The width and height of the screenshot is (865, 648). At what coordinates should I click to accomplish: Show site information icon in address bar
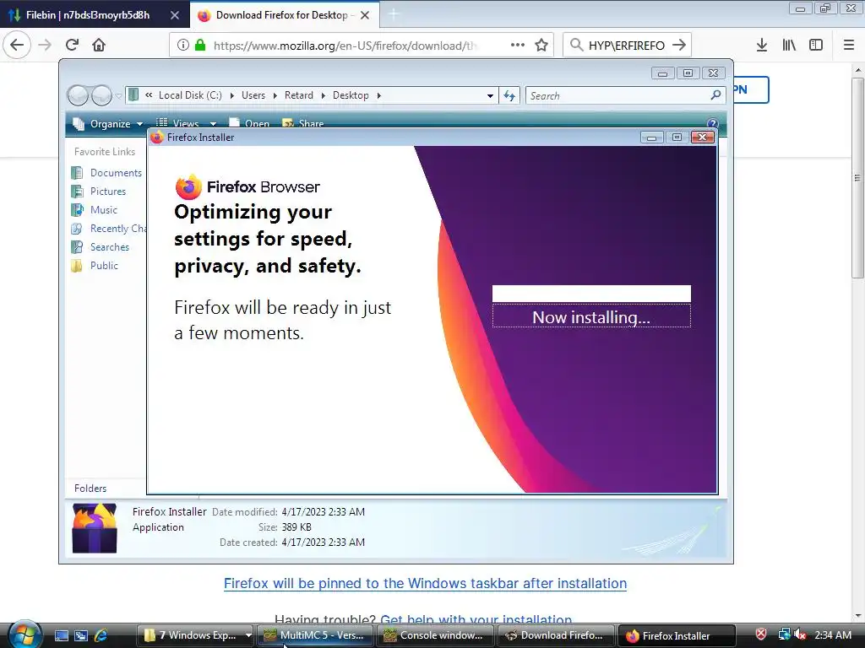tap(183, 46)
